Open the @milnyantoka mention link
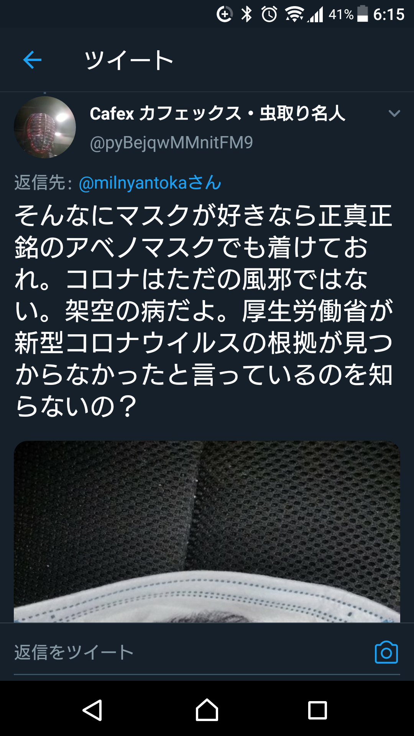This screenshot has width=414, height=736. (150, 183)
